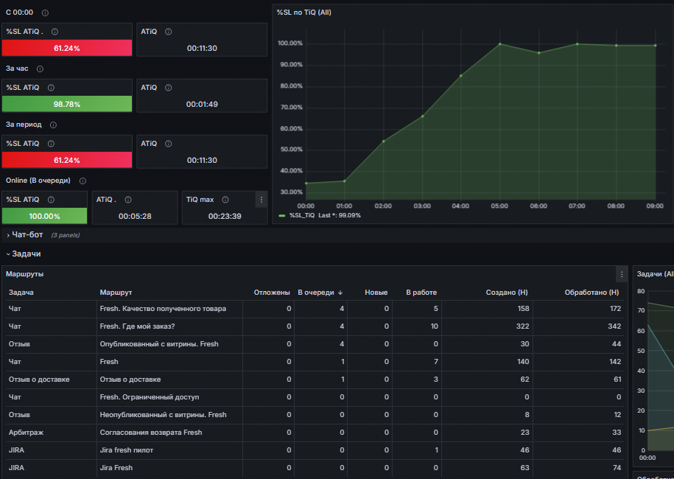
Task: Click green %SL_TiQ legend color marker
Action: [282, 215]
